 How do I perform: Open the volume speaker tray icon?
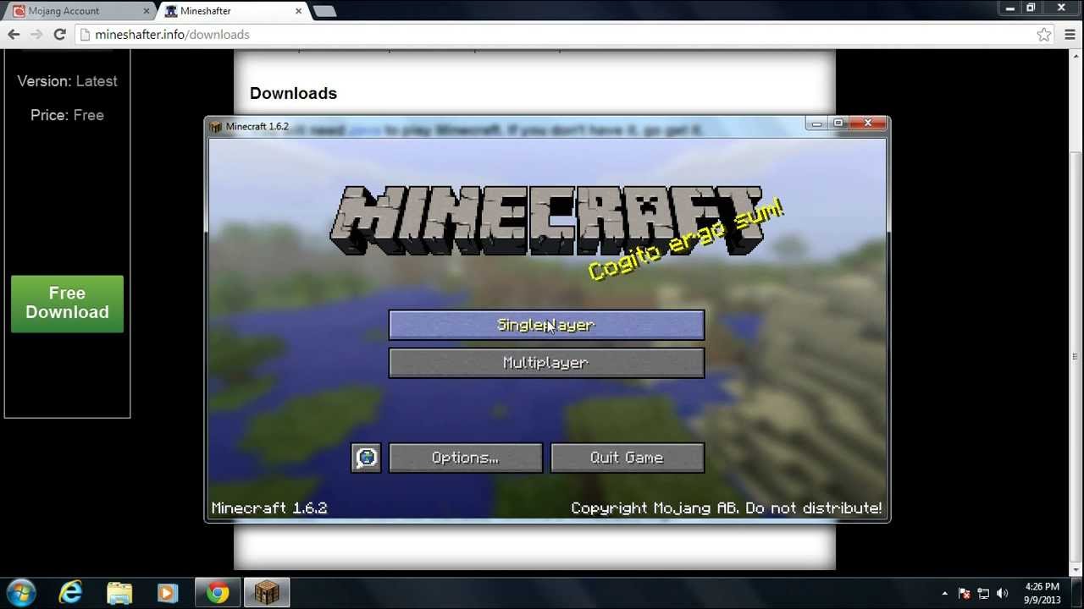[1003, 593]
